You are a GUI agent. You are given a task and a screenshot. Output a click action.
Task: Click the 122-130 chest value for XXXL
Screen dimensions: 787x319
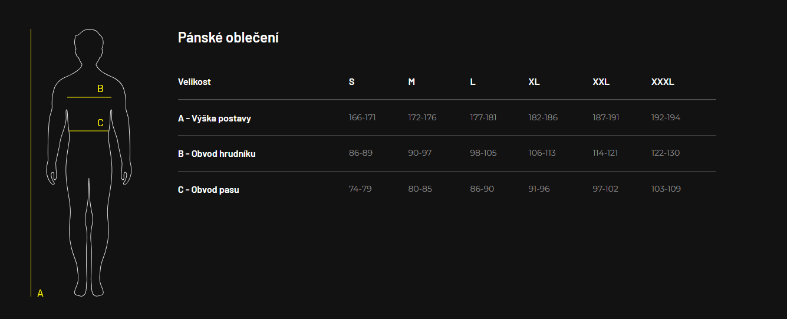click(666, 153)
